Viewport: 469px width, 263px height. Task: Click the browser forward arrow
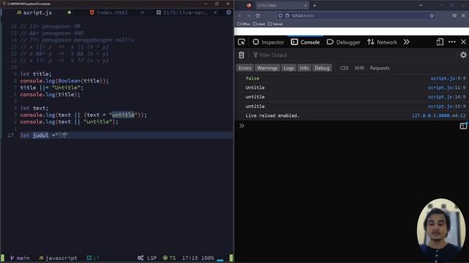(249, 15)
